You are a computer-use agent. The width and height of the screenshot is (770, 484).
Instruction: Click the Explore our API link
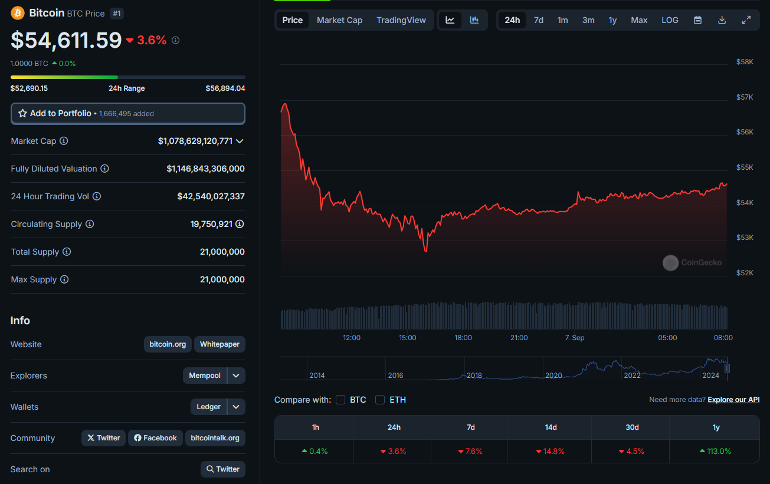[x=733, y=400]
